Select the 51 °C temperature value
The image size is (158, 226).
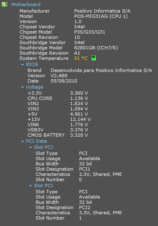pyautogui.click(x=81, y=58)
